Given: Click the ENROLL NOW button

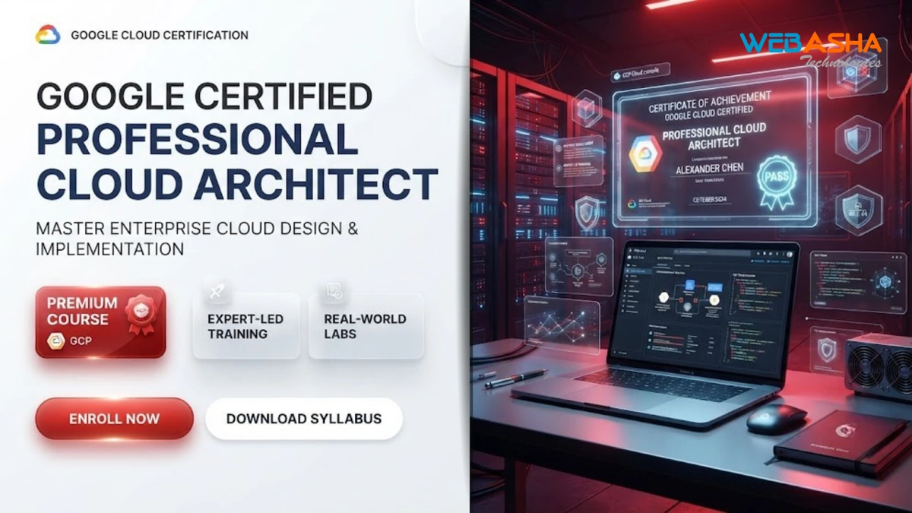Looking at the screenshot, I should [x=115, y=419].
